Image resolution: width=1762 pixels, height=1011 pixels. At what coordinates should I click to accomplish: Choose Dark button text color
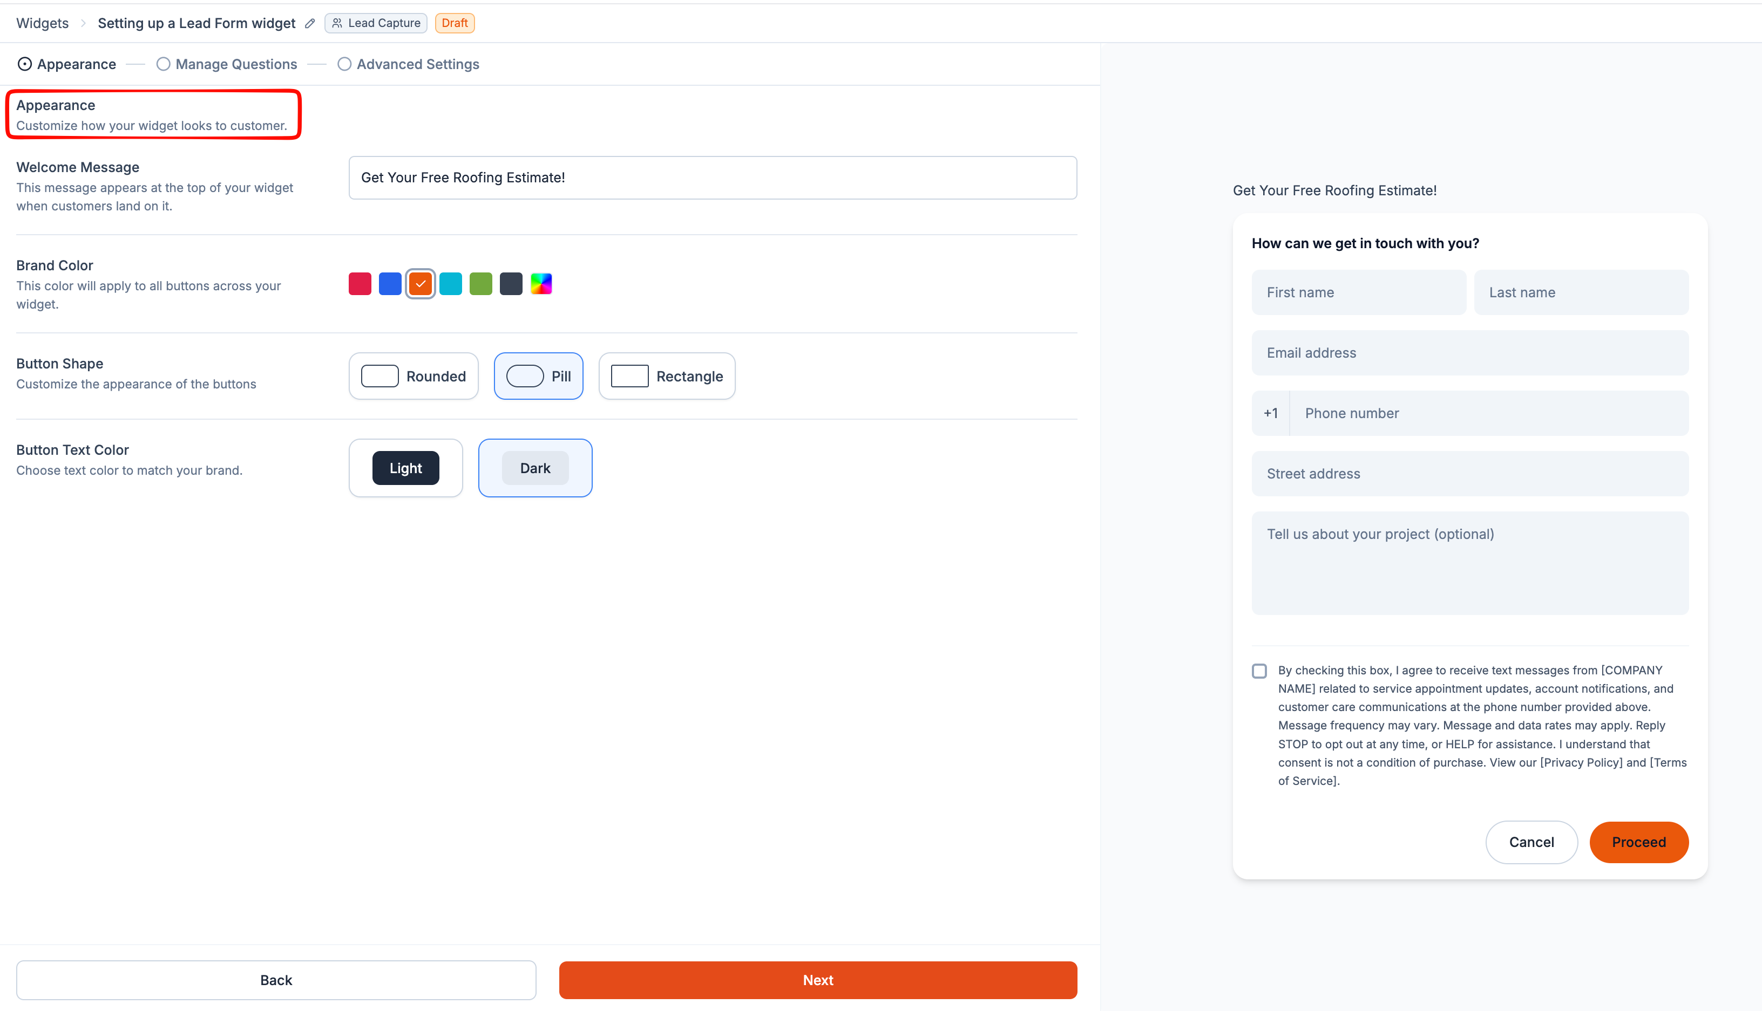(x=535, y=468)
